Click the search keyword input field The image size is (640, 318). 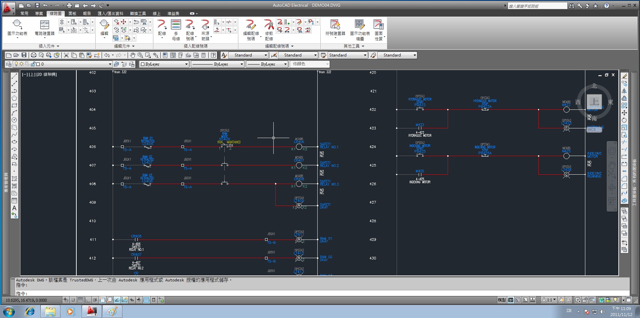pos(537,6)
